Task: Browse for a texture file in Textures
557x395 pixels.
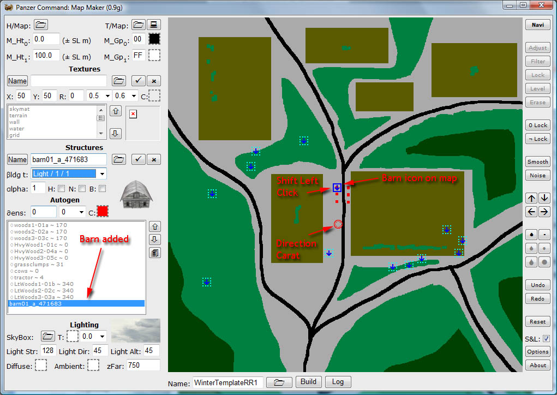Action: pos(118,81)
